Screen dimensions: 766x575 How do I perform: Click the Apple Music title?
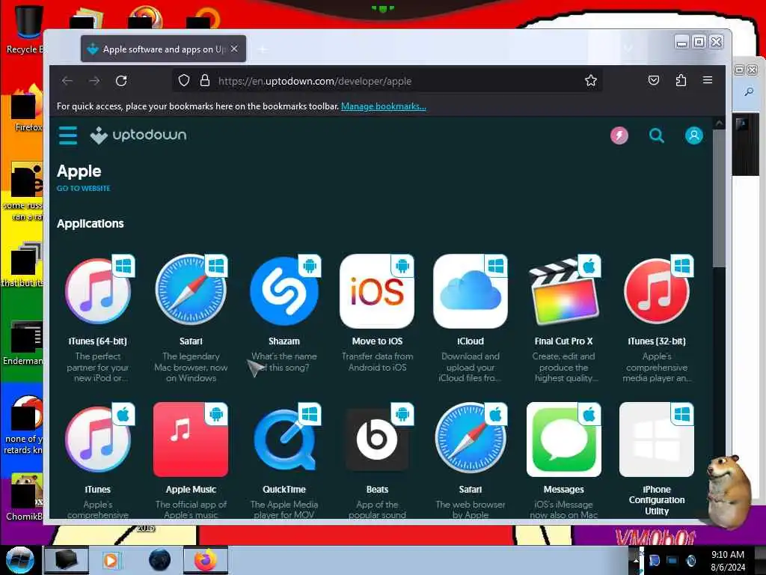point(191,490)
